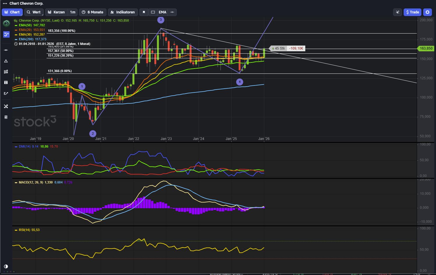Select the triangle shape drawing tool
Screen dimensions: 436x275
[x=6, y=61]
